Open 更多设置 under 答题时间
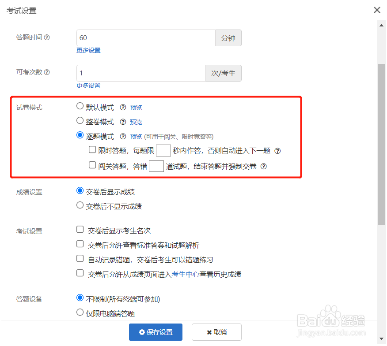The image size is (387, 346). (x=88, y=50)
